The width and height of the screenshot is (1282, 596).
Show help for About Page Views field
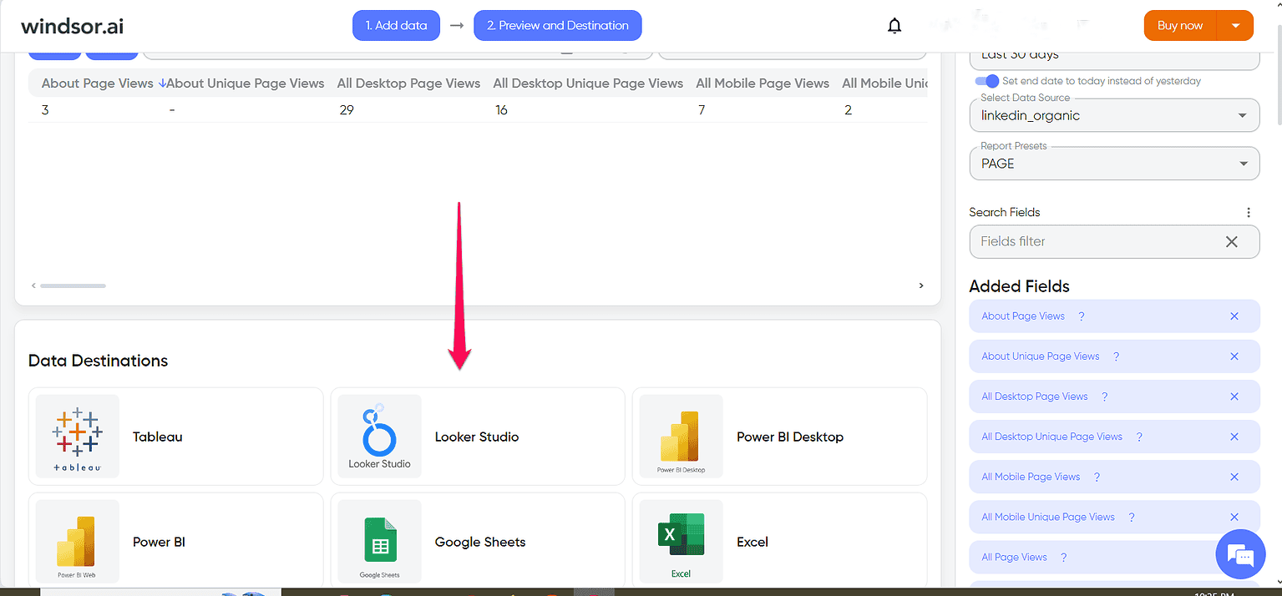coord(1082,316)
